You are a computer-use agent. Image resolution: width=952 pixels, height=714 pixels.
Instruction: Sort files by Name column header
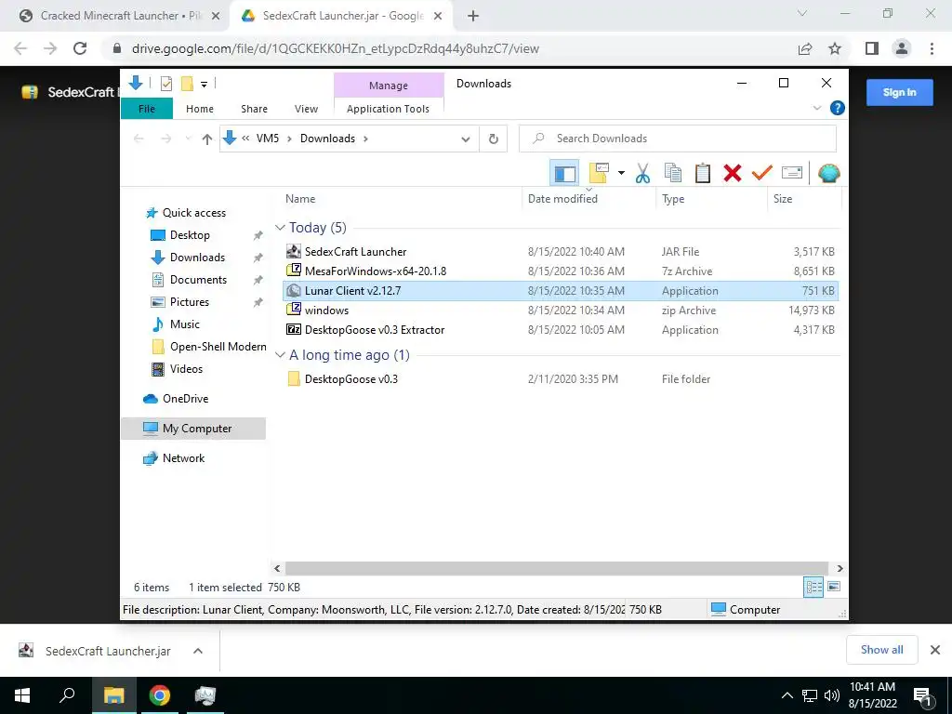click(300, 199)
